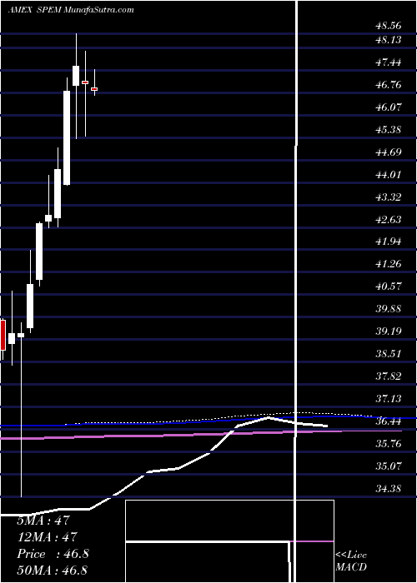Select the tallest white candle near 46
Viewport: 417px width, 583px height.
point(67,137)
